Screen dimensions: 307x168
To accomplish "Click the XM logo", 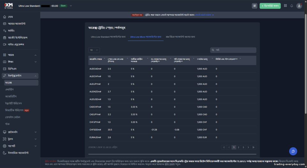I will click(8, 6).
